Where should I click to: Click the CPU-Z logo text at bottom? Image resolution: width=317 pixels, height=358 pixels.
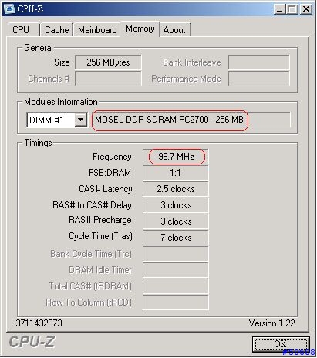(32, 342)
